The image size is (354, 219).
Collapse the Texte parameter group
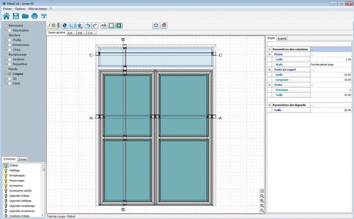tap(270, 84)
